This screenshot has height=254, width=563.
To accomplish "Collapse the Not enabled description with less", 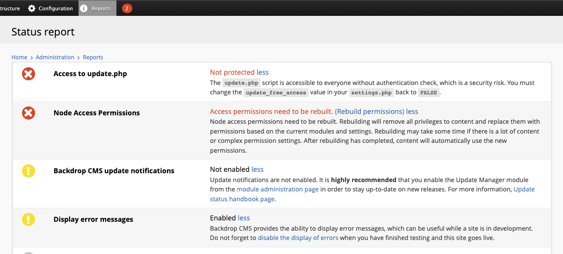I will pos(258,169).
